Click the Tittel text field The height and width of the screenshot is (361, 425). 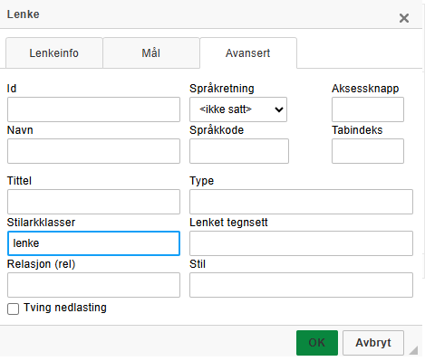pos(93,202)
